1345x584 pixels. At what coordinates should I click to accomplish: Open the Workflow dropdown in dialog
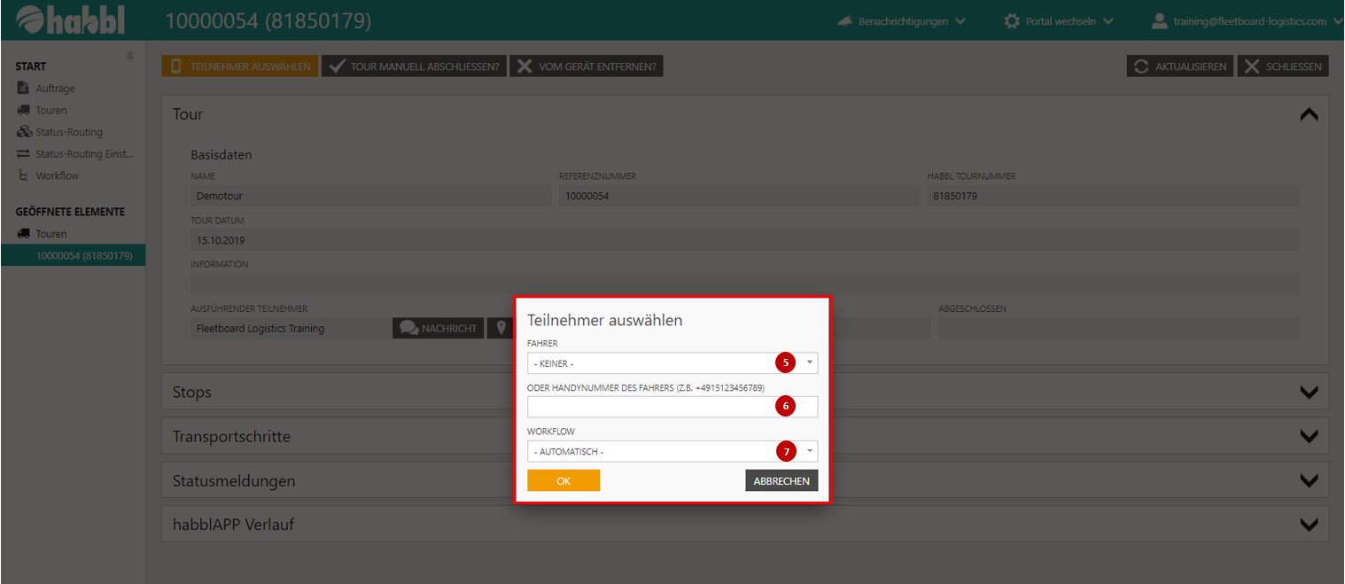[x=672, y=452]
